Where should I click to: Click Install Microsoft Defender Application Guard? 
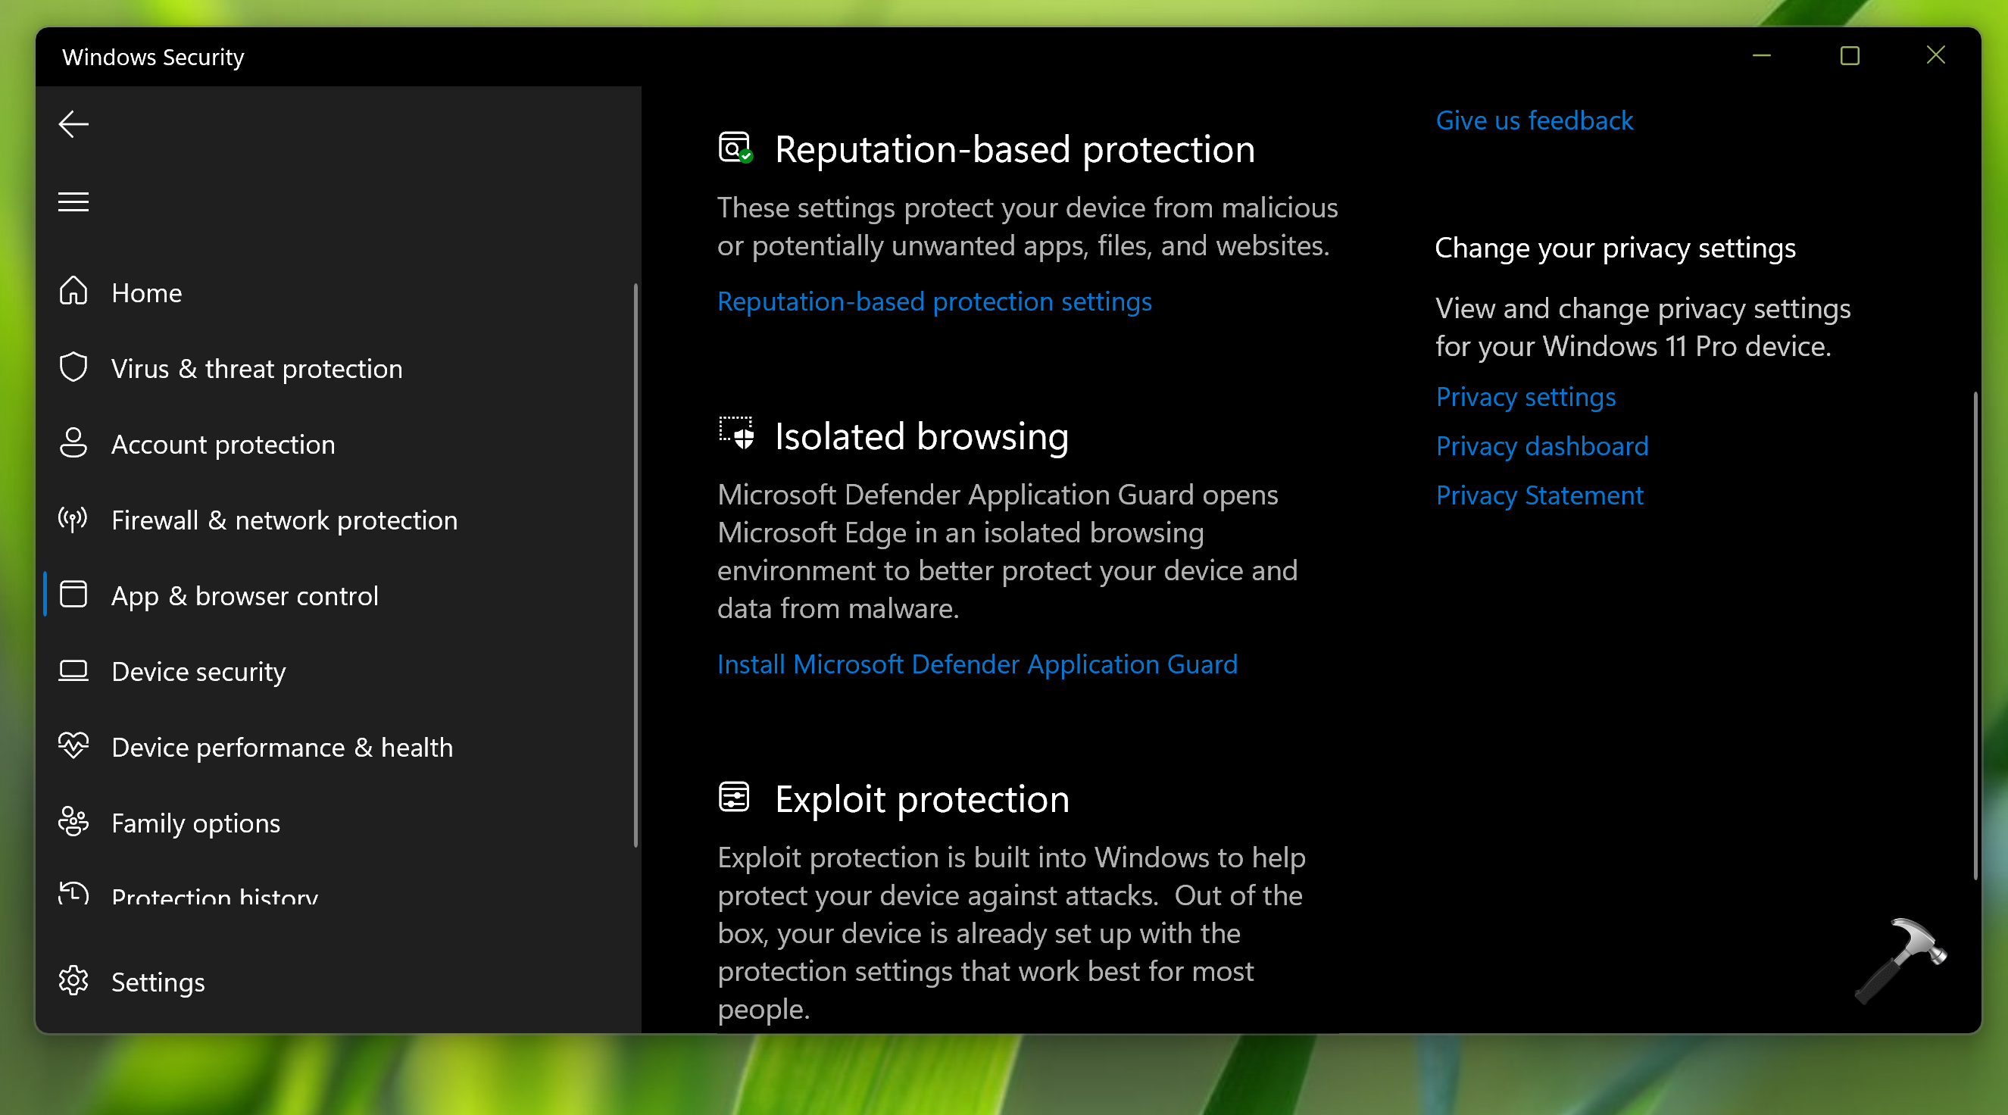pos(976,664)
